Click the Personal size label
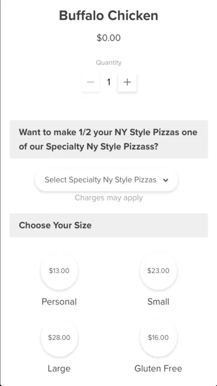The height and width of the screenshot is (386, 217). [59, 302]
